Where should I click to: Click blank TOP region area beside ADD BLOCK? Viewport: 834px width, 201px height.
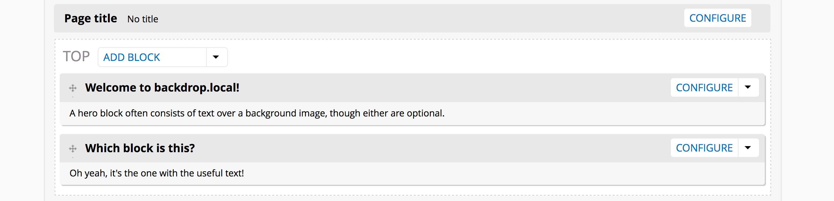[x=486, y=57]
